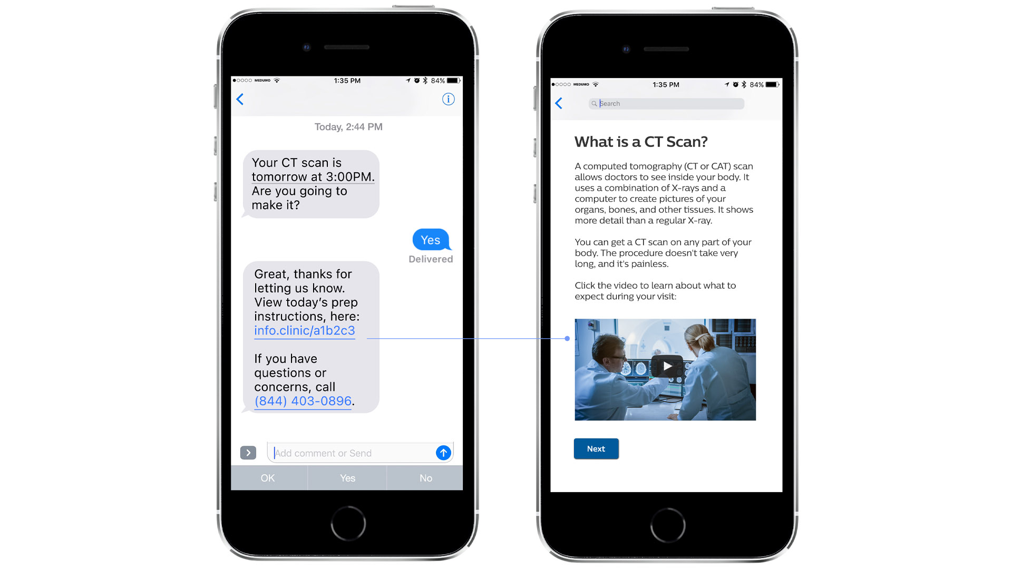Click the prep instructions link info.clinic/a1b2c3
The image size is (1012, 569).
point(305,331)
